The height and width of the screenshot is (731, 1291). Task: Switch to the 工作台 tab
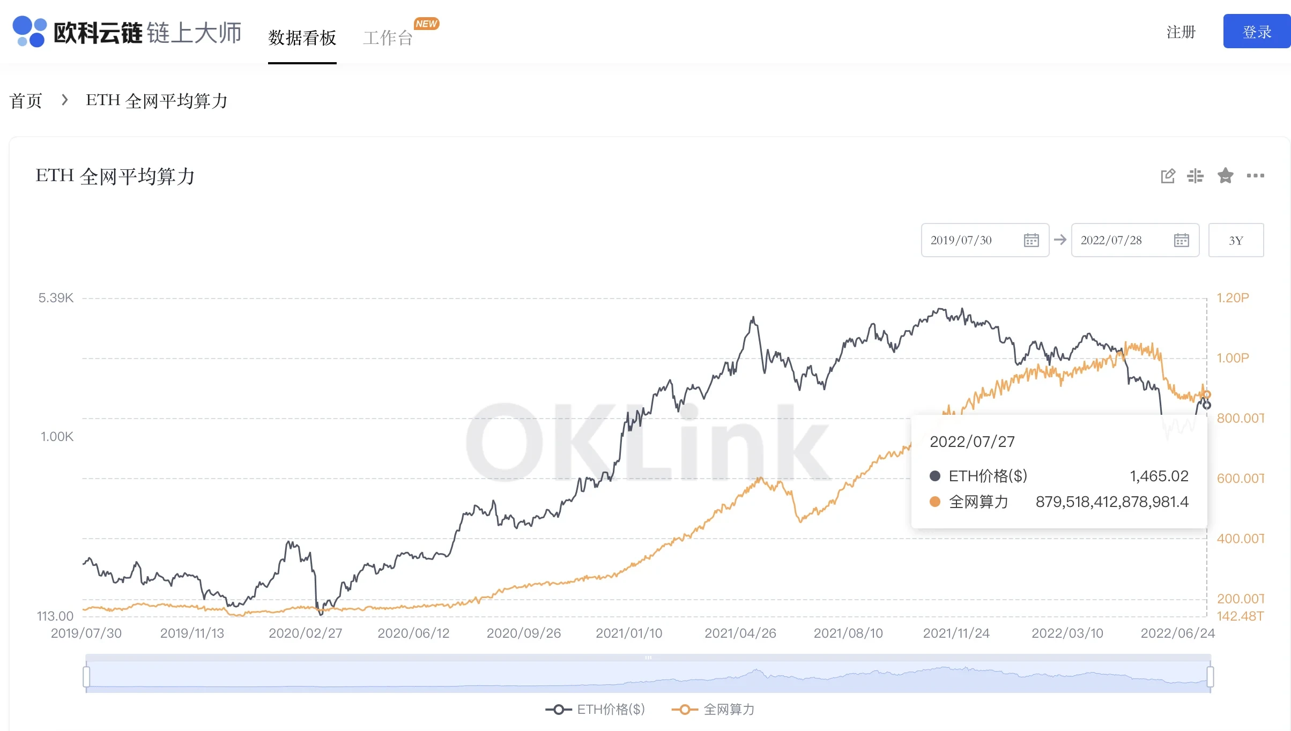[x=388, y=38]
